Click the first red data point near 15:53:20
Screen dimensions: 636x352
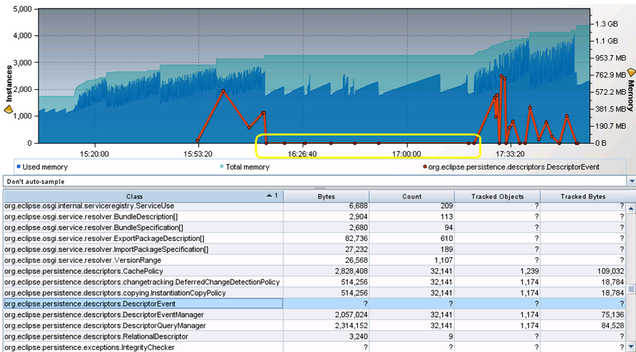pyautogui.click(x=197, y=141)
